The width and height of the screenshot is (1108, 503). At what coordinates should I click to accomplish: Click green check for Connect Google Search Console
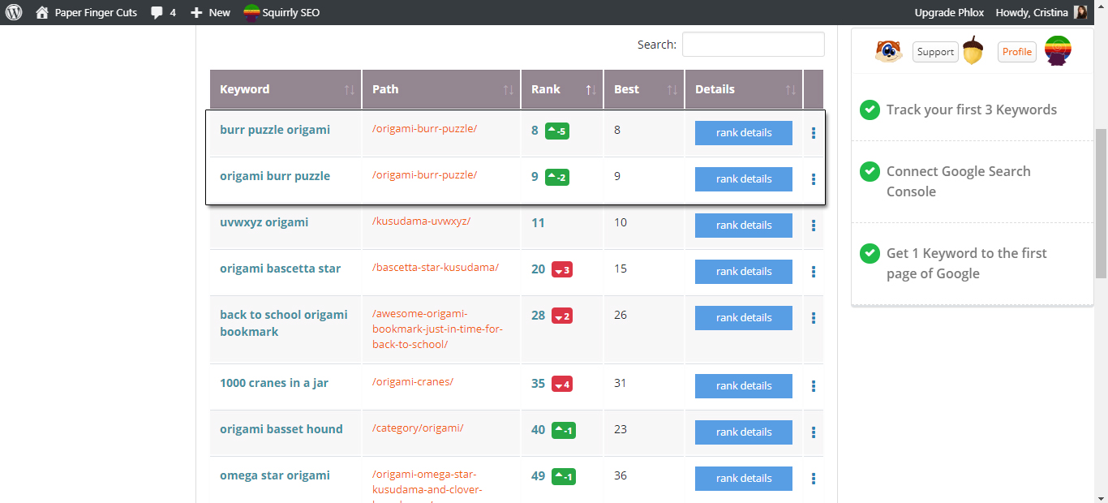point(870,171)
